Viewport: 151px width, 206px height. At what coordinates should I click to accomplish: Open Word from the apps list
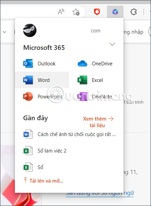pyautogui.click(x=42, y=80)
